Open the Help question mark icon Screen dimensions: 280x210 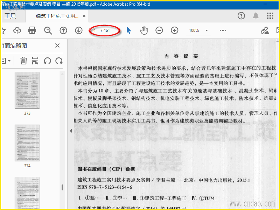coord(241,16)
